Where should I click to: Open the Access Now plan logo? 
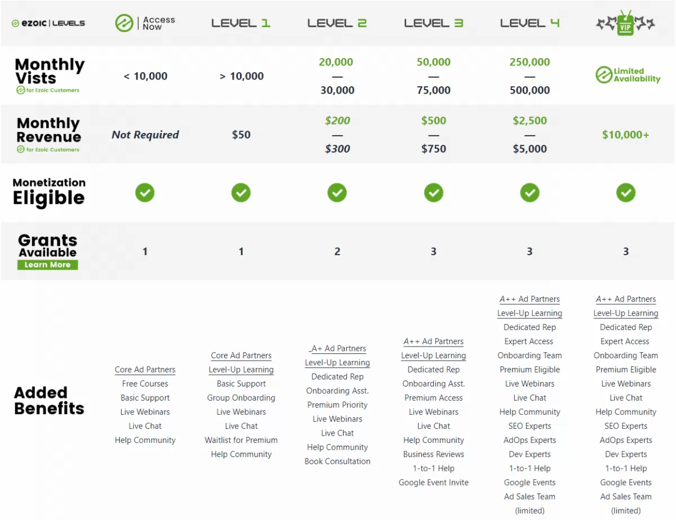(145, 23)
